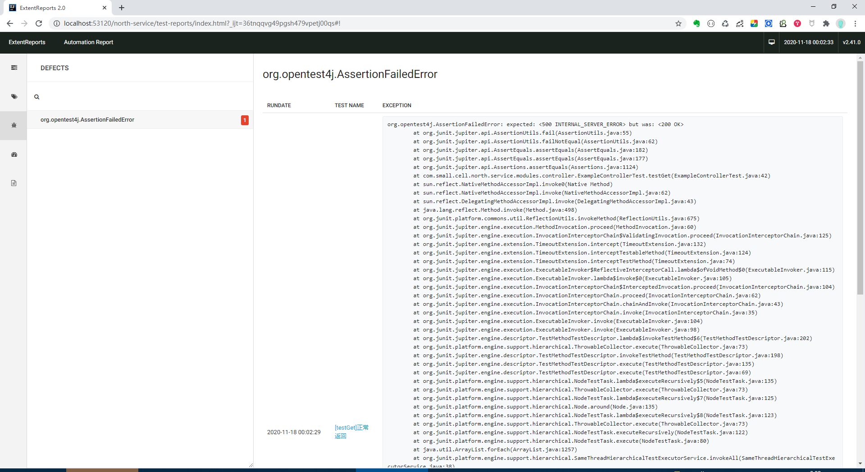Image resolution: width=865 pixels, height=472 pixels.
Task: View the testrunner logs document icon
Action: point(14,183)
